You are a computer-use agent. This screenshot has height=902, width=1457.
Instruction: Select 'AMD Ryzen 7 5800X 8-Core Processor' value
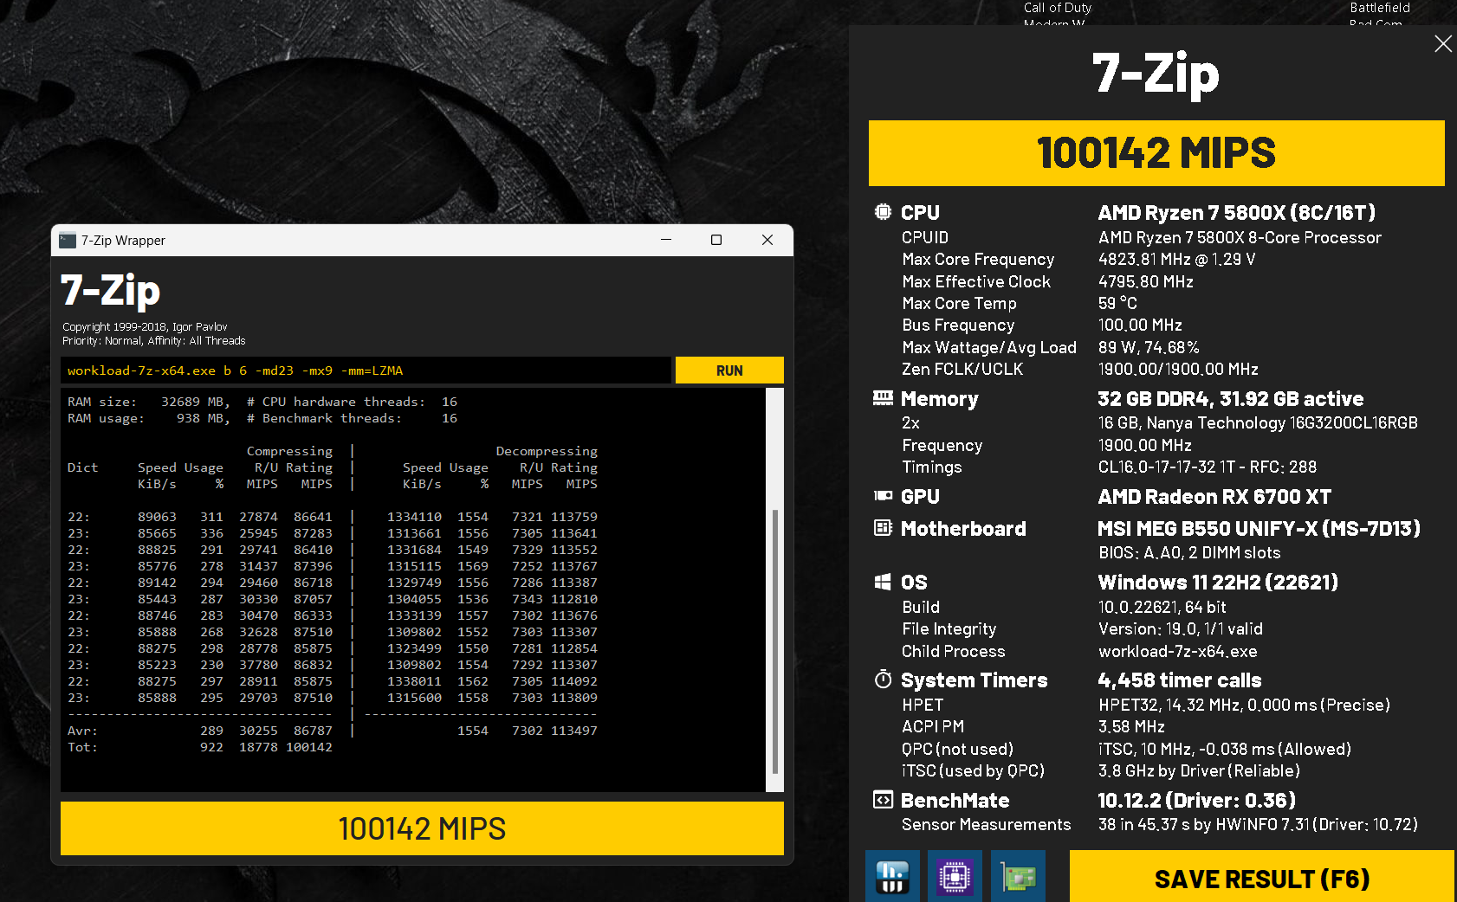coord(1240,237)
